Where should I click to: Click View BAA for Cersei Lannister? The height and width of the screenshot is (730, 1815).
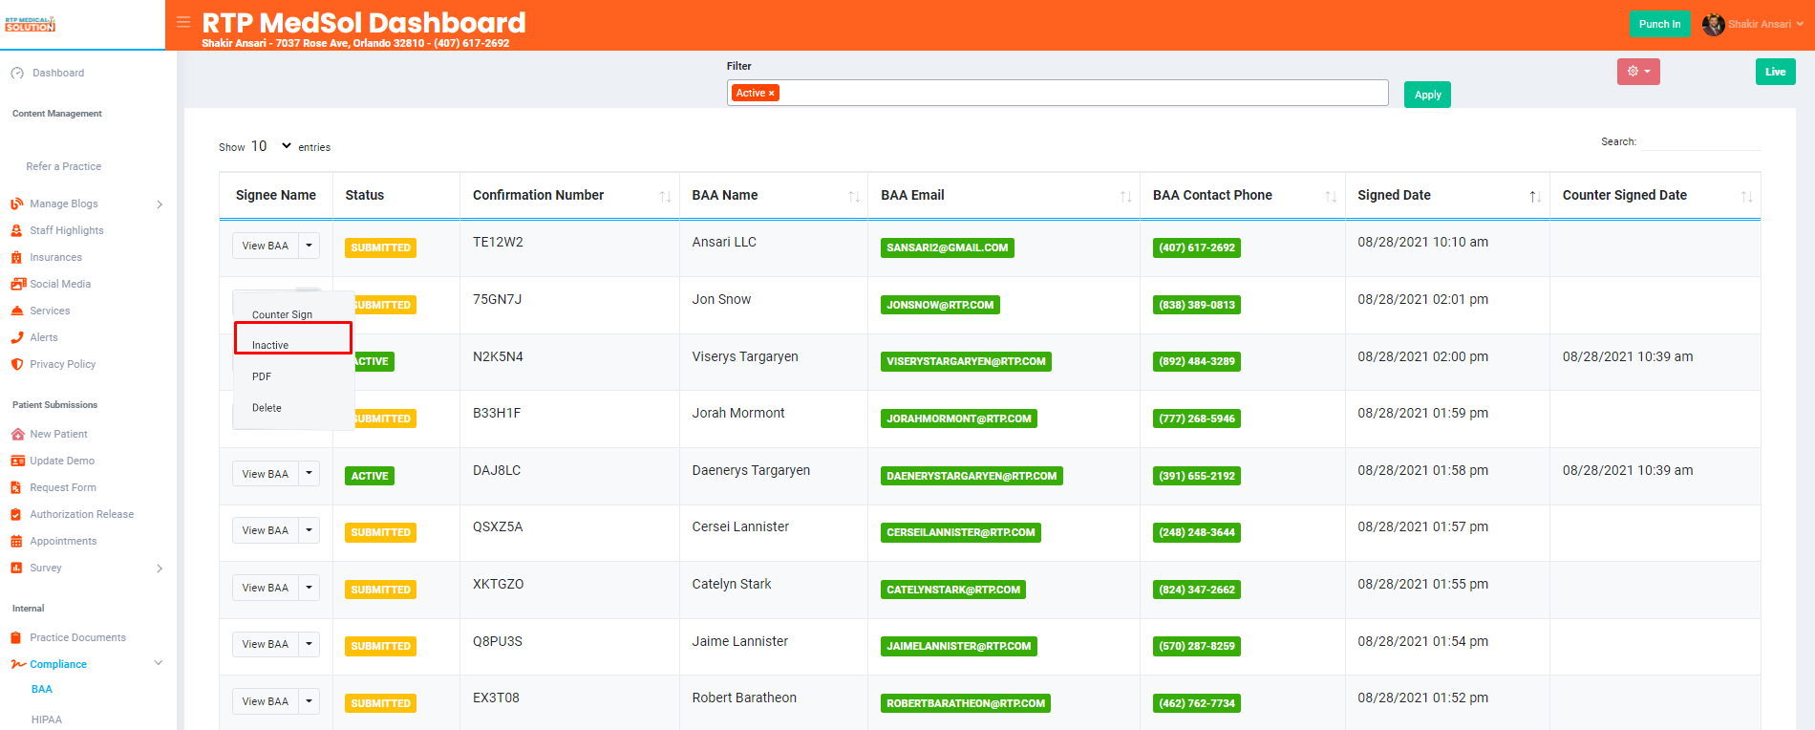[266, 530]
